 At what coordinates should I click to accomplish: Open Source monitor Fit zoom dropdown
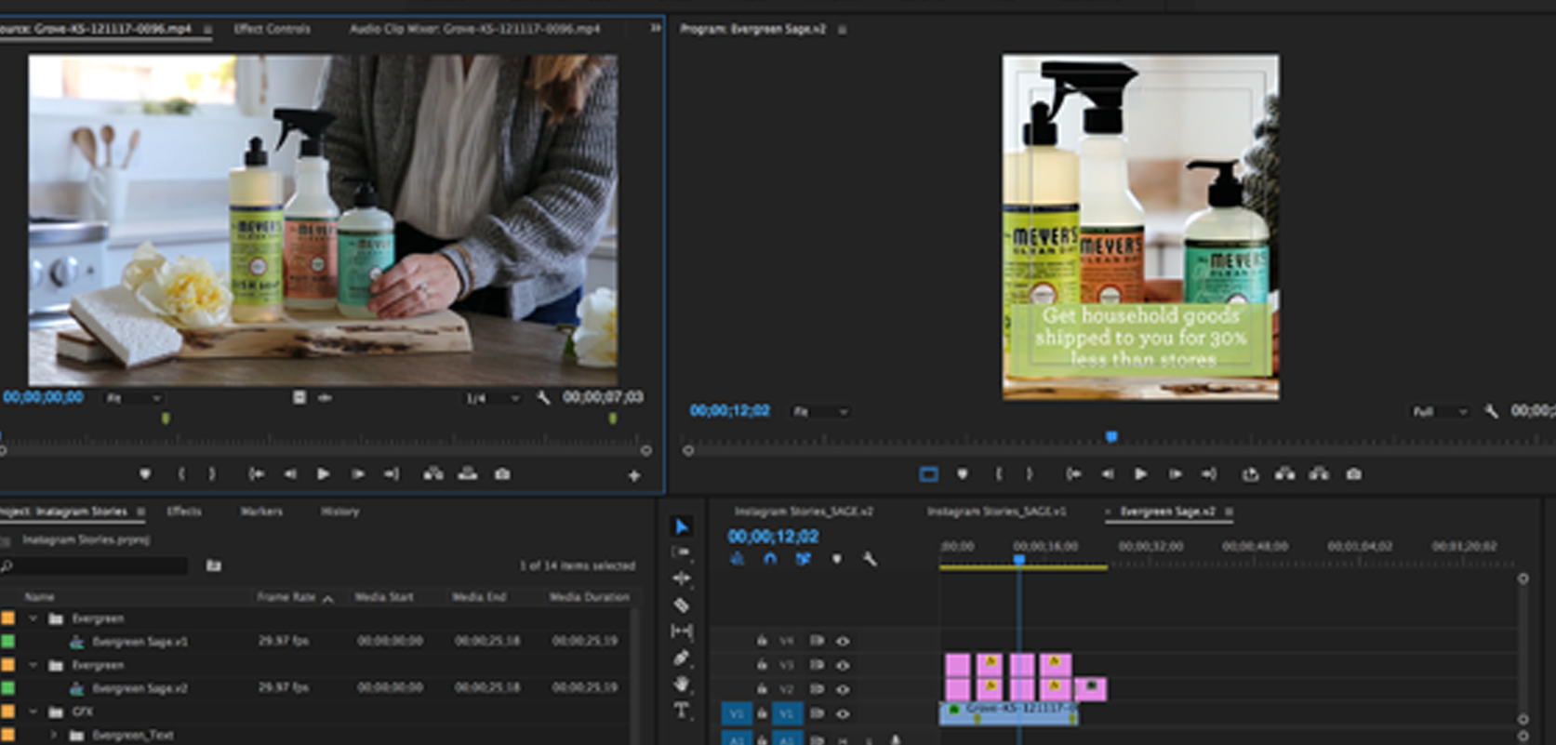point(133,398)
